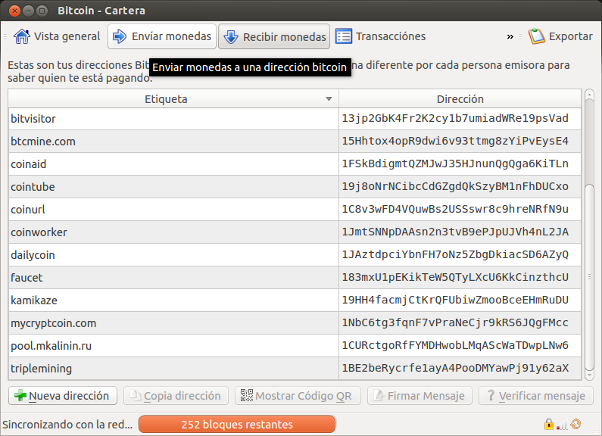Viewport: 602px width, 436px height.
Task: Click address 1NbC6tg3fqnF7vPraNeCjr9kRS6JQgFMcc
Action: point(455,322)
